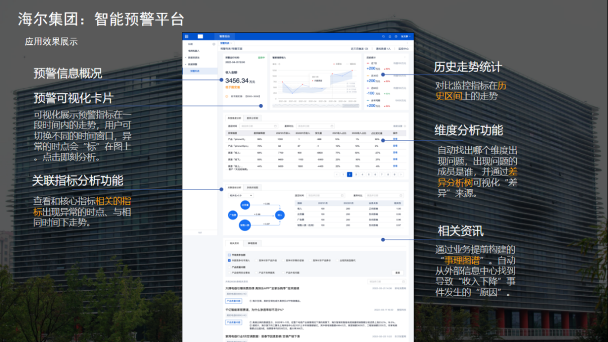This screenshot has height=342, width=608.
Task: Open the news list date filter
Action: coord(387,282)
